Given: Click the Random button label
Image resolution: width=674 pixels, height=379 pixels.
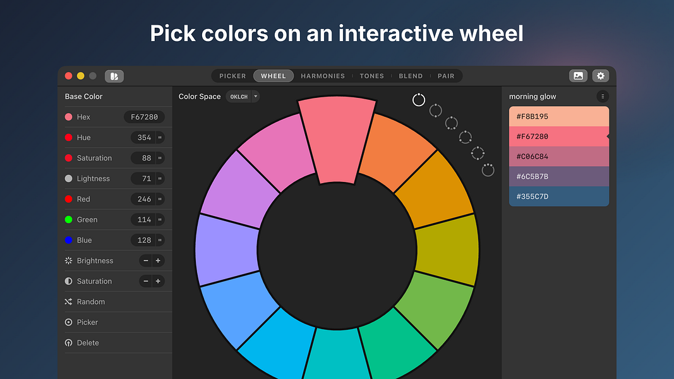Looking at the screenshot, I should click(x=91, y=302).
